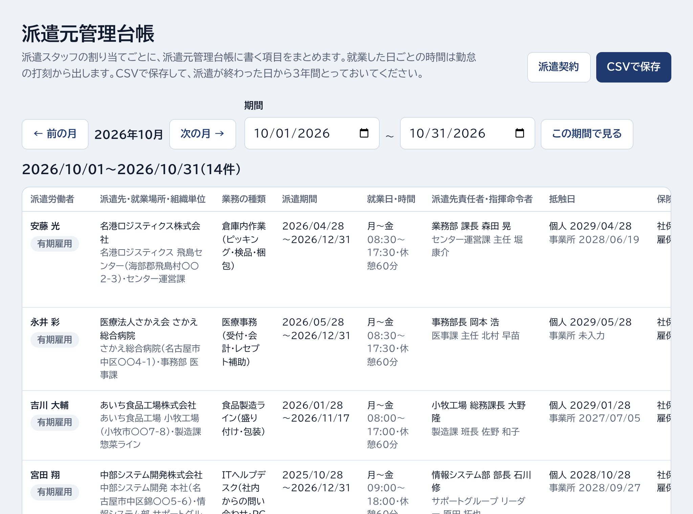Click the 有期雇用 badge under 安藤 光

click(x=54, y=244)
